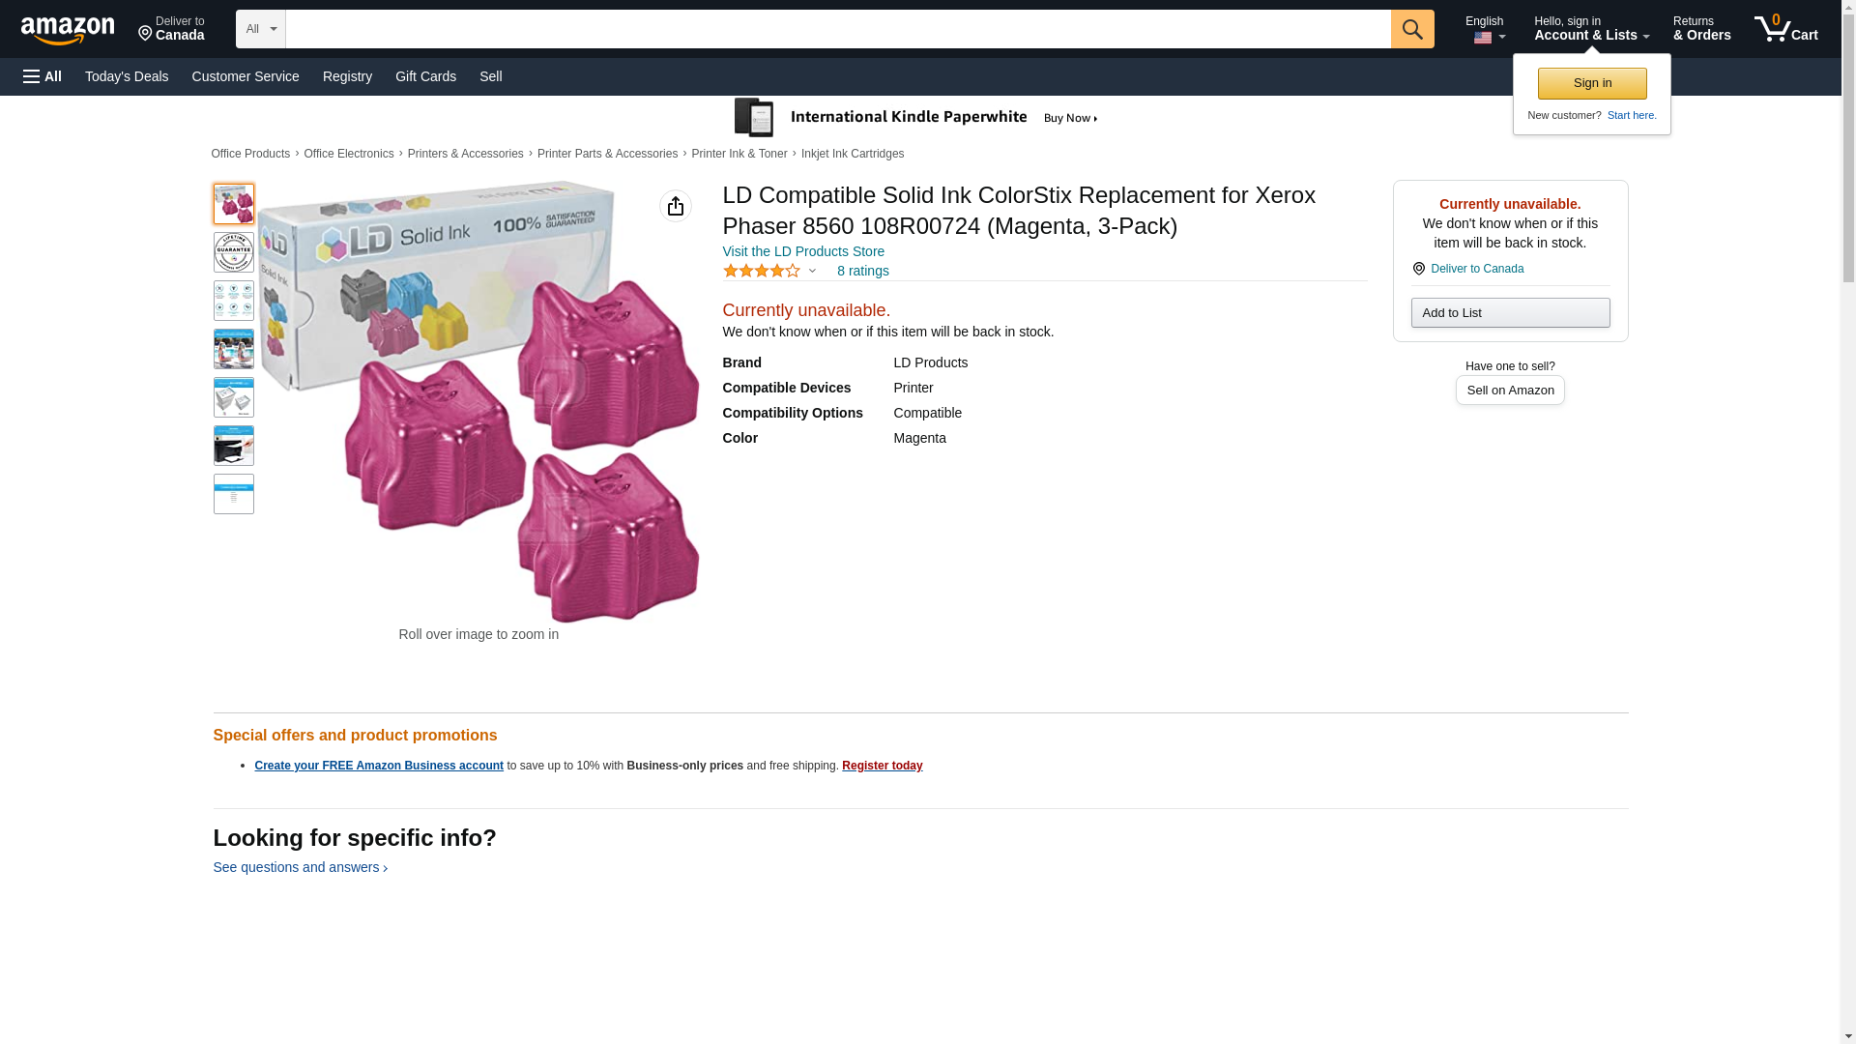1856x1044 pixels.
Task: Open the shopping cart icon
Action: click(x=1785, y=29)
